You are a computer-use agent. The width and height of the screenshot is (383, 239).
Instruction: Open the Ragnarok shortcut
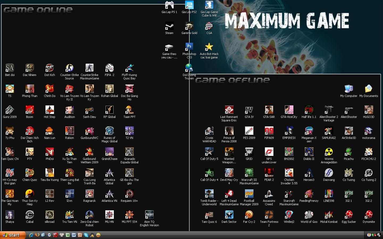pyautogui.click(x=89, y=194)
